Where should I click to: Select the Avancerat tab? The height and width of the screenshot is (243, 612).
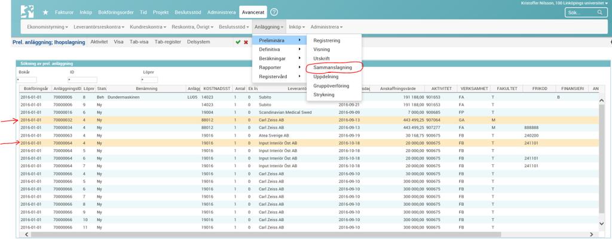[x=253, y=12]
